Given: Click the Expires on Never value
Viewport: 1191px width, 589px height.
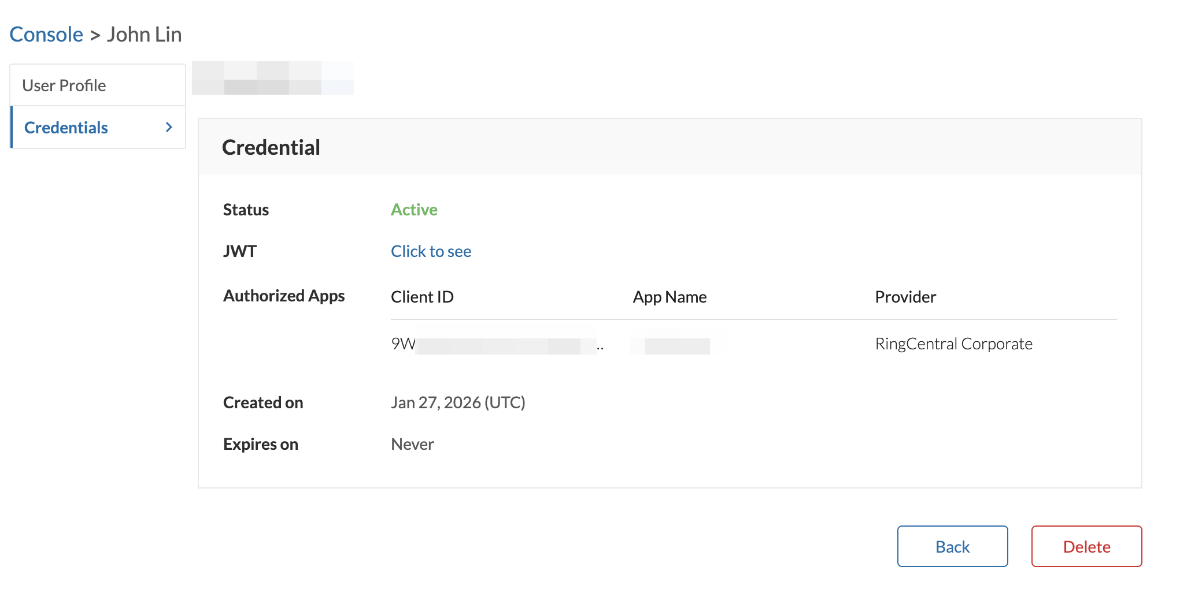Looking at the screenshot, I should click(x=412, y=443).
